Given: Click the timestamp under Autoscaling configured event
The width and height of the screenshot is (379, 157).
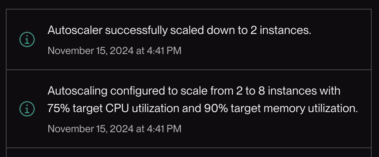Looking at the screenshot, I should pos(114,129).
